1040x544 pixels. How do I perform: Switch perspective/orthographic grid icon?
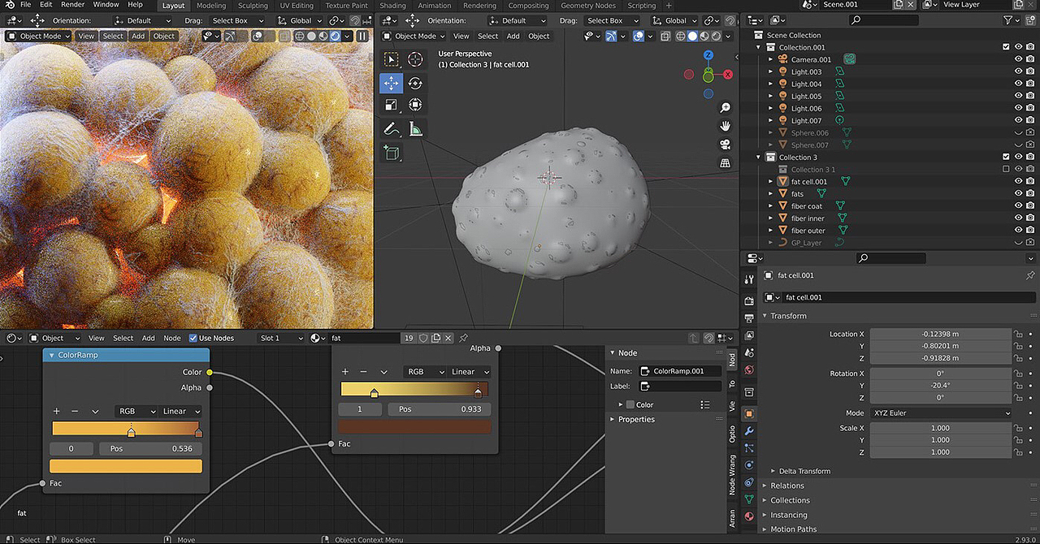click(x=726, y=163)
